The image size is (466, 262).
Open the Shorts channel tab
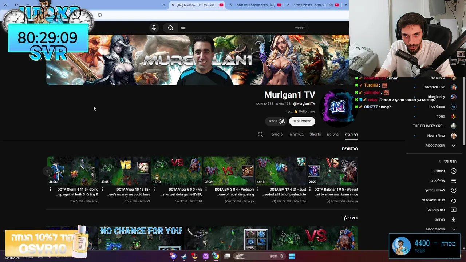315,134
